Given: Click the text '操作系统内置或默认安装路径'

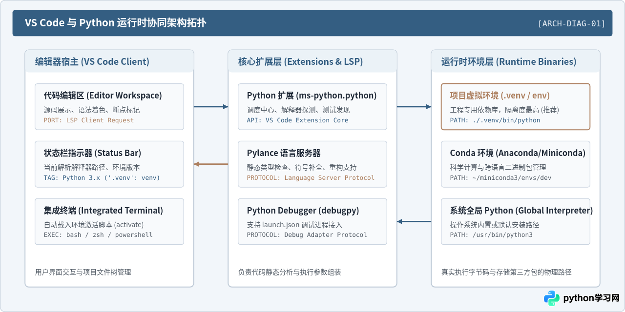Looking at the screenshot, I should pyautogui.click(x=494, y=225).
